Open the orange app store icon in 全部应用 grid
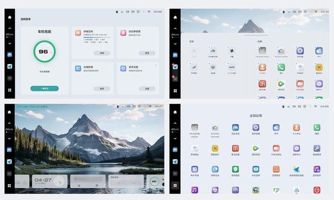This screenshot has height=200, width=334. [276, 169]
